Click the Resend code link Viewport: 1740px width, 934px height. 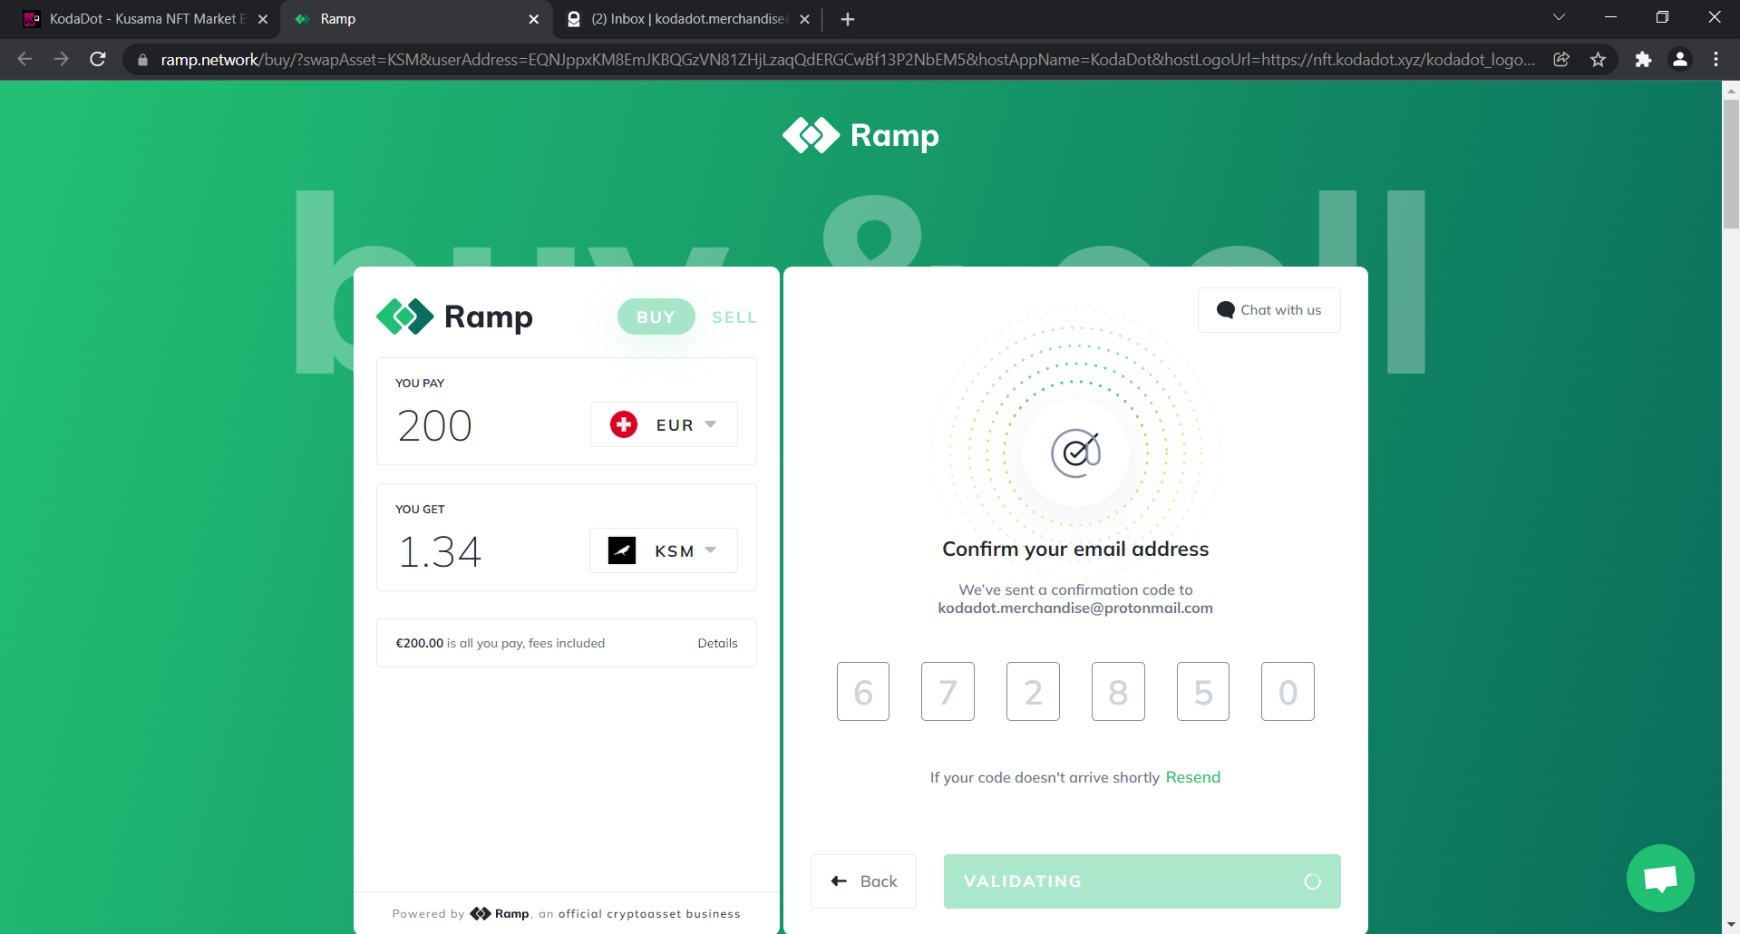tap(1192, 777)
